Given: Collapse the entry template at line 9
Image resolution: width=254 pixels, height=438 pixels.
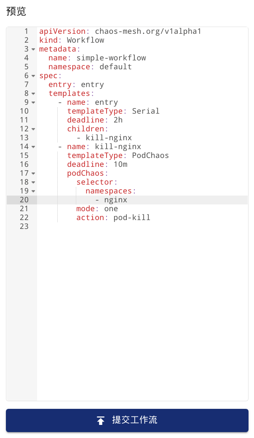Looking at the screenshot, I should (33, 102).
